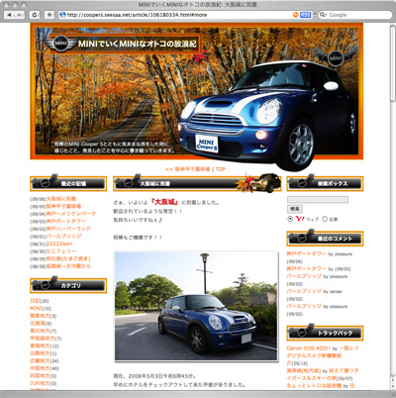Click the Yahoo Y! logo in search box
396x398 pixels.
click(300, 219)
